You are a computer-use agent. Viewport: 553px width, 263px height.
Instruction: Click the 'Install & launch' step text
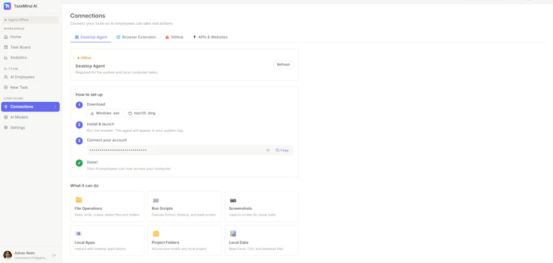(100, 124)
